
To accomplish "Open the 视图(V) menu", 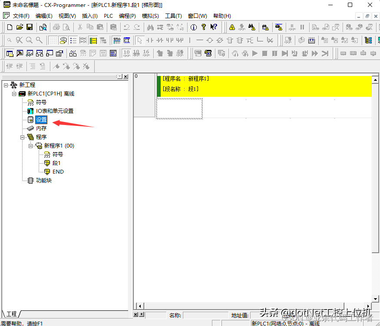I will click(x=67, y=16).
